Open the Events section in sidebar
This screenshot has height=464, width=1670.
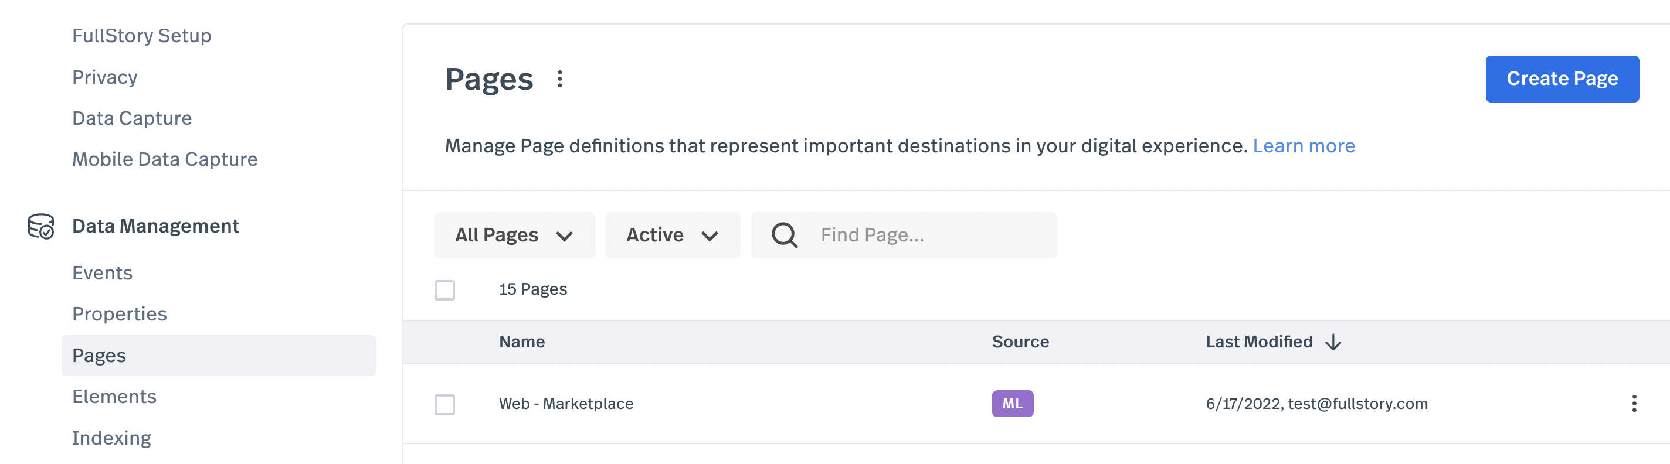click(103, 273)
